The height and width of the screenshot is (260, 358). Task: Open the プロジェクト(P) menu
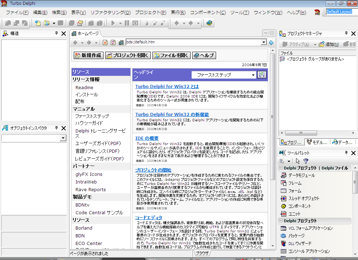point(150,13)
